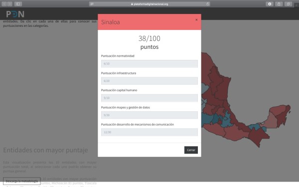Click the PDN logo in the header
This screenshot has width=299, height=187.
click(15, 14)
